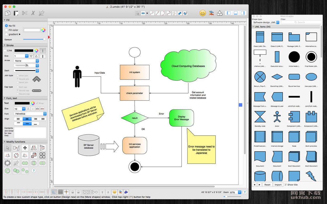
Task: Select the Fill color radio button
Action: pos(6,30)
